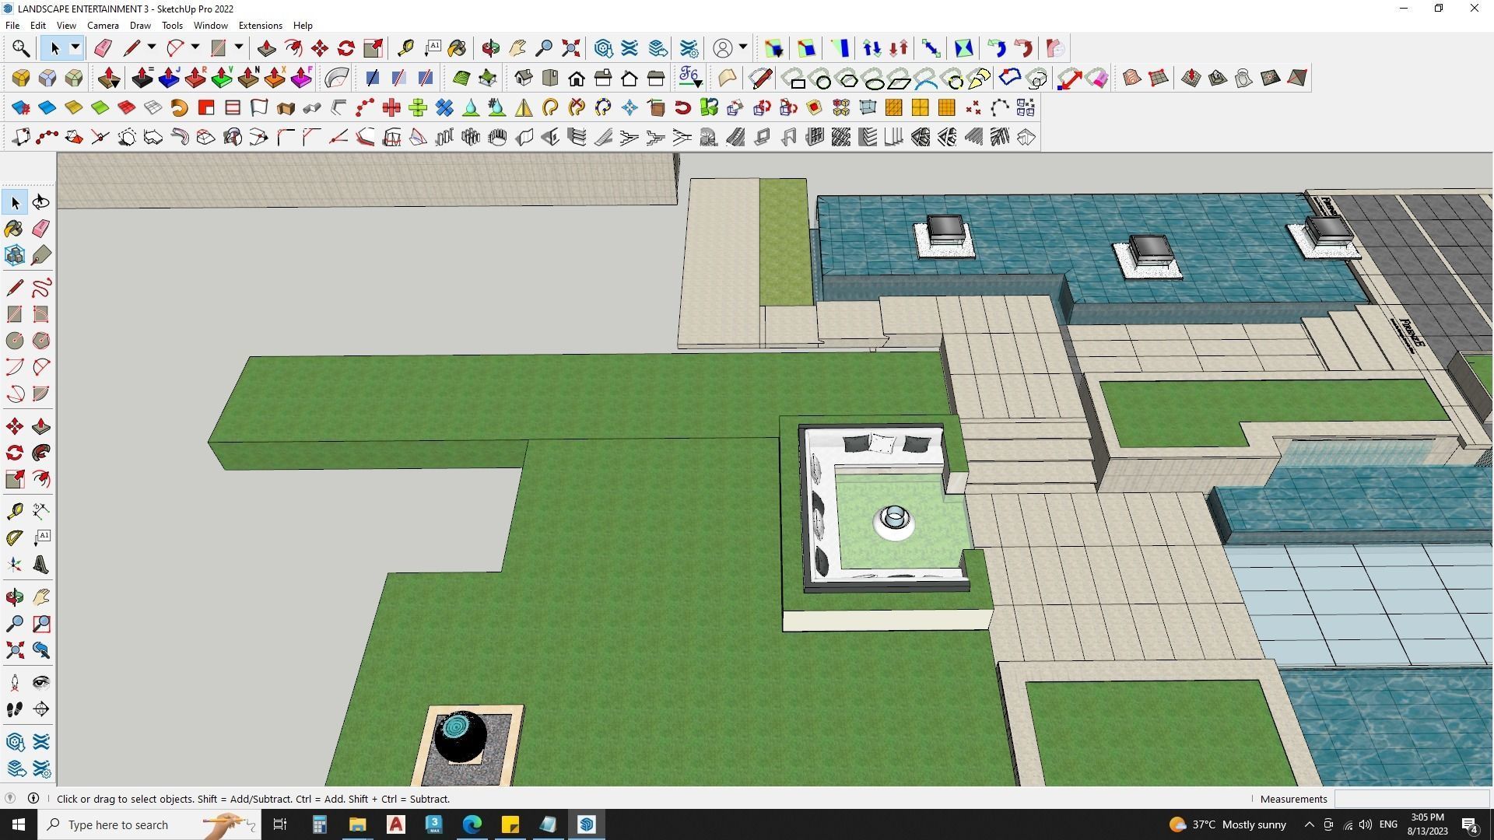Switch to Iso house view icon
The width and height of the screenshot is (1494, 840).
pos(523,78)
